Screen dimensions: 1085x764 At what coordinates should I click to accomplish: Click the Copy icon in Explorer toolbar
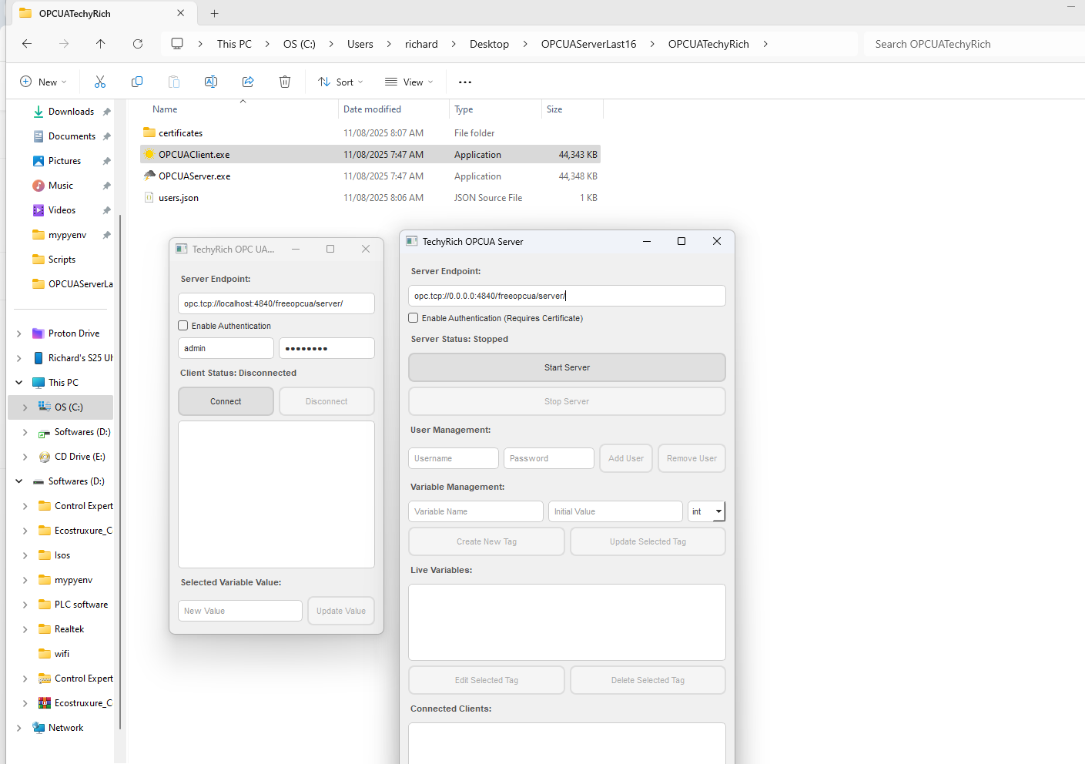(137, 81)
